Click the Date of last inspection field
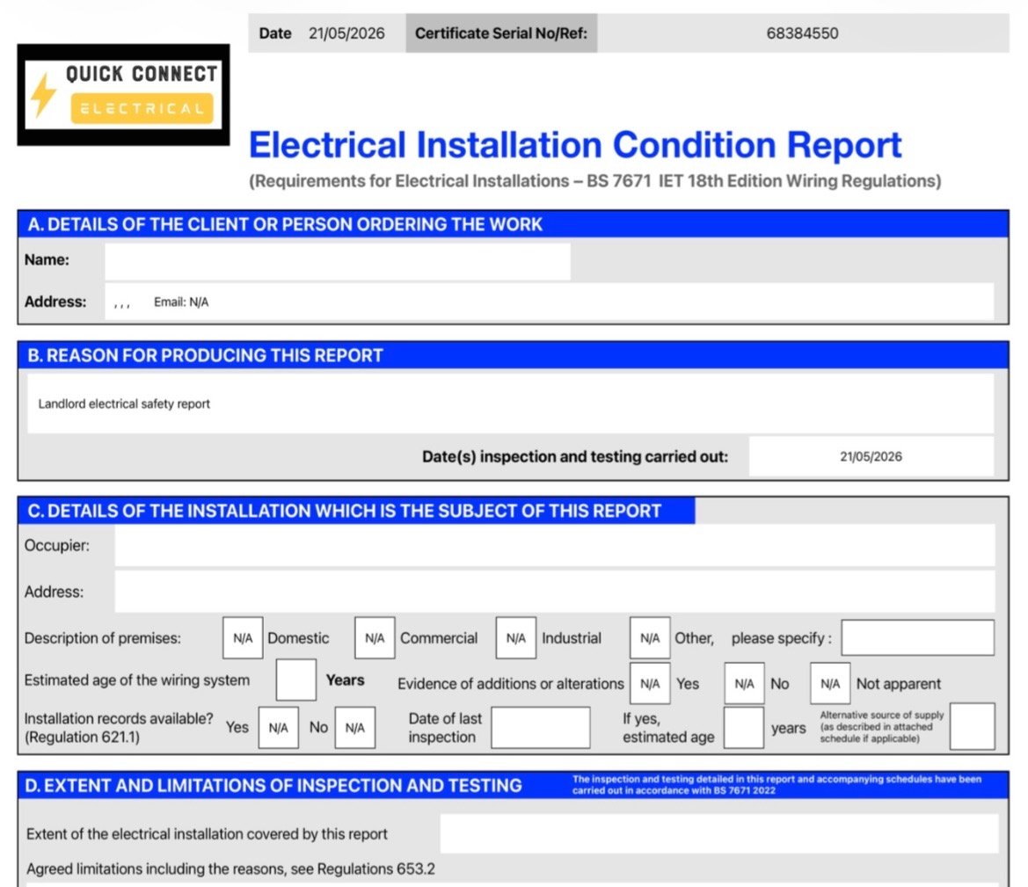Image resolution: width=1028 pixels, height=887 pixels. (x=541, y=728)
